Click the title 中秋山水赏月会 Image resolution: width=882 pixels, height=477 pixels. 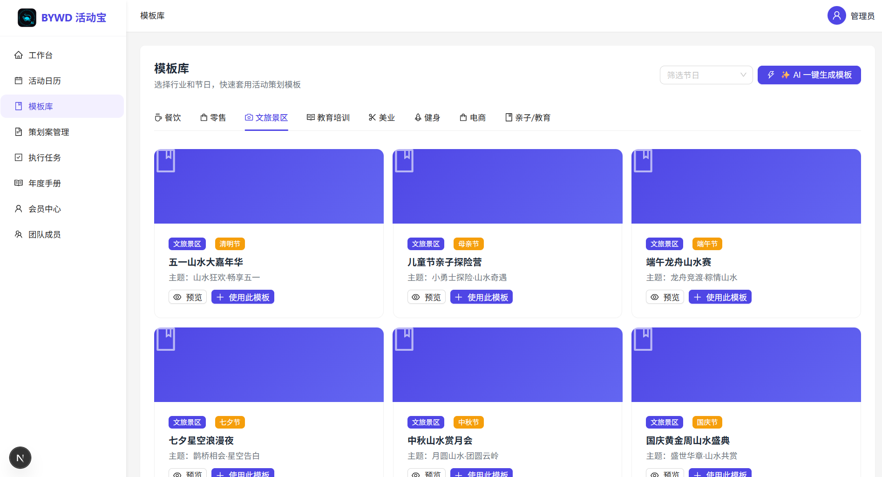440,441
